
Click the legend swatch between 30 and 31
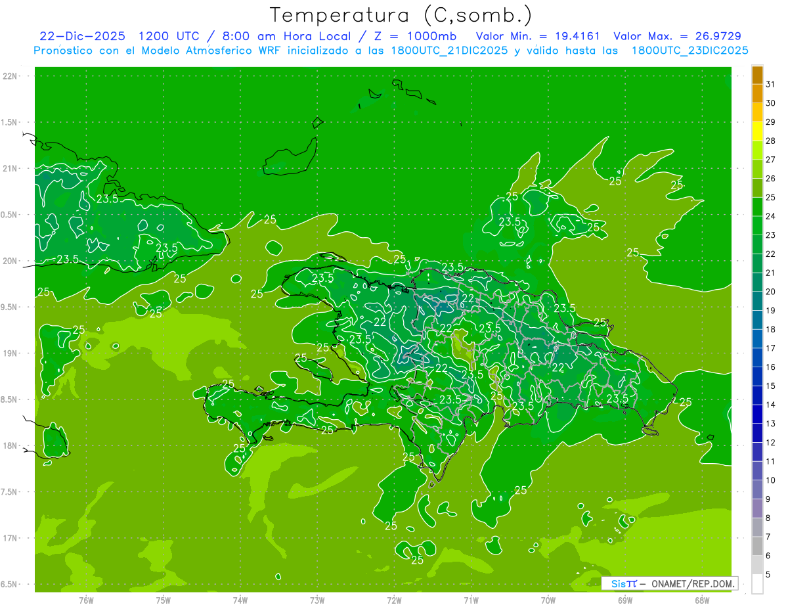click(757, 94)
